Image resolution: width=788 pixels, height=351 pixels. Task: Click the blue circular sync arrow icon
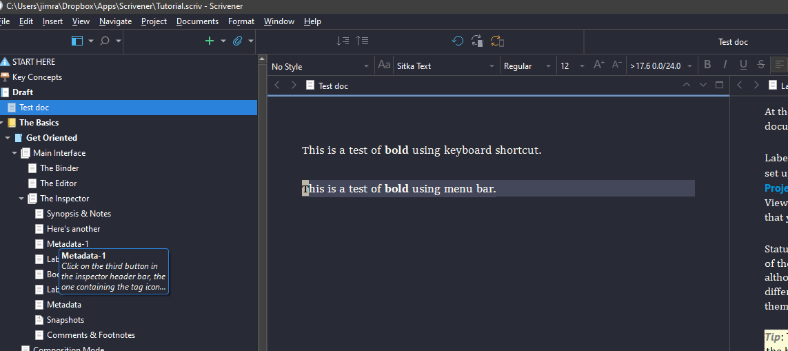point(458,41)
